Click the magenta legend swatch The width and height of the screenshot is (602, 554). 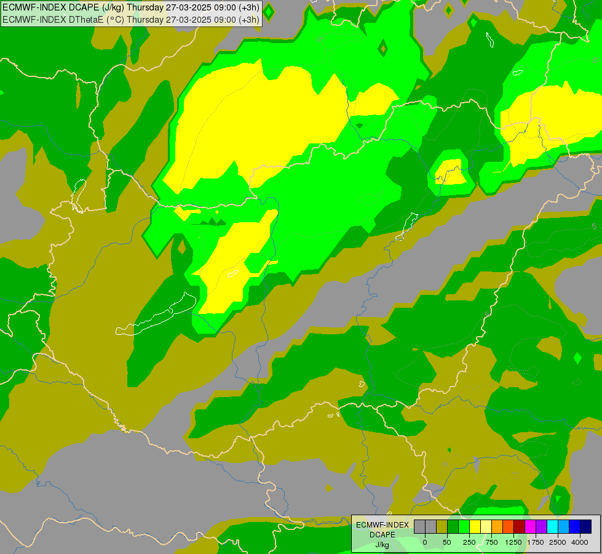[x=531, y=527]
